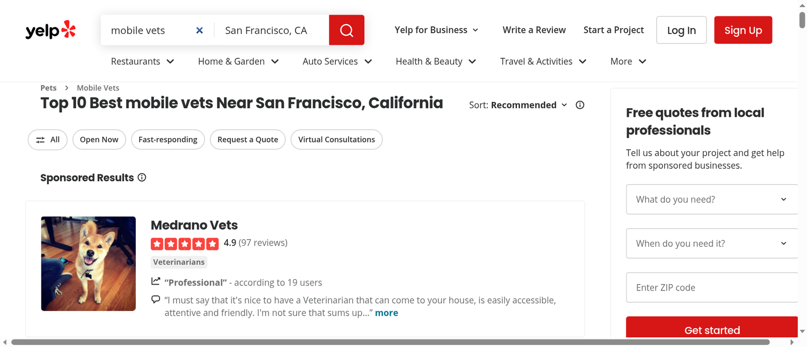Screen dimensions: 807x347
Task: Submit search with the red magnifier button
Action: pyautogui.click(x=347, y=30)
